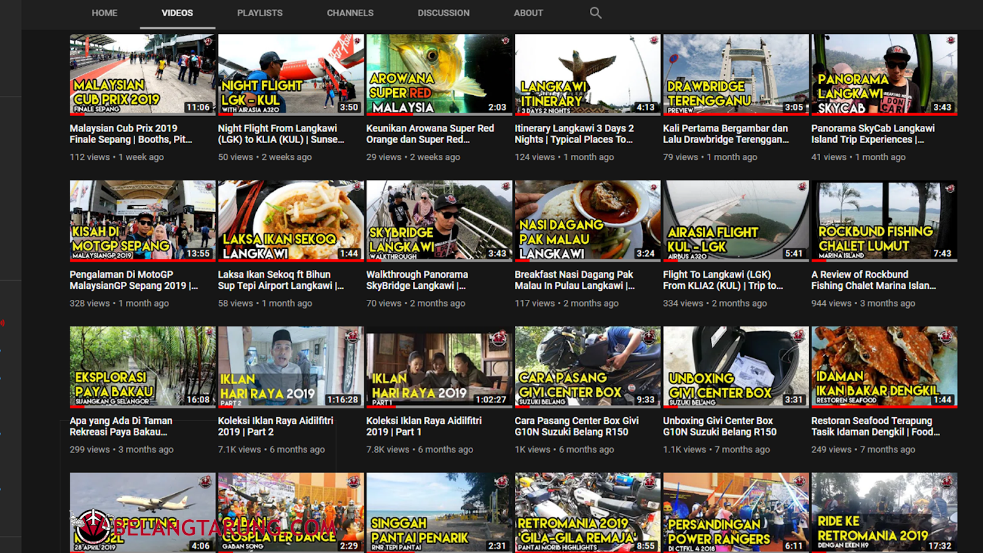Play the Nasi Dagang Pak Malau thumbnail
Screen dimensions: 983x553
coord(586,221)
